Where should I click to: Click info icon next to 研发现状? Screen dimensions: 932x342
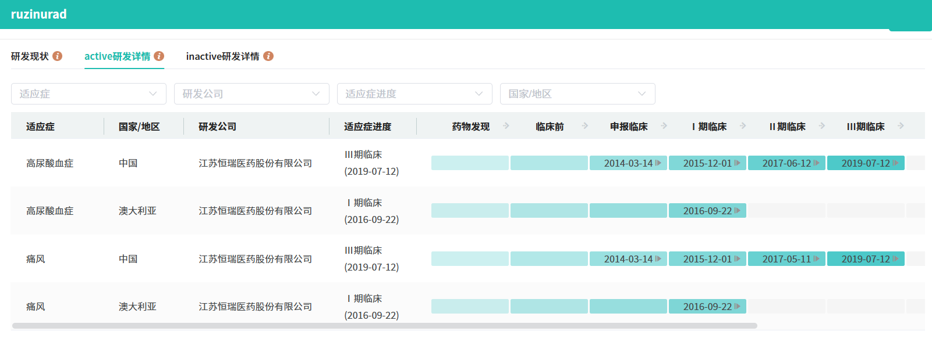(58, 56)
